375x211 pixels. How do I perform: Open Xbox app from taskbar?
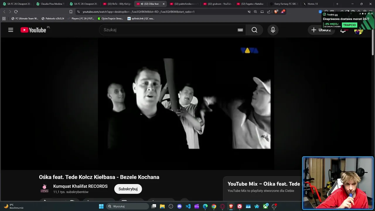[265, 206]
